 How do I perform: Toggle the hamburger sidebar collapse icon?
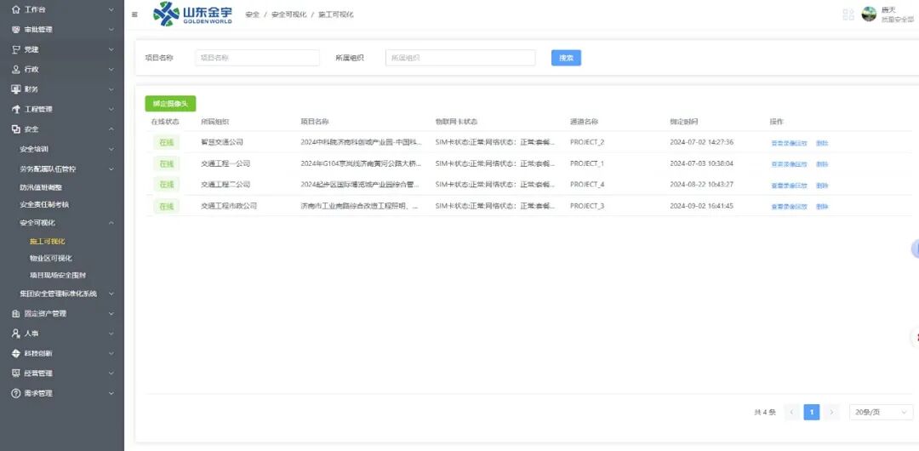pos(134,14)
